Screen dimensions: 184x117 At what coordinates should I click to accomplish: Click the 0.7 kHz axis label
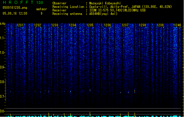click(x=2, y=97)
